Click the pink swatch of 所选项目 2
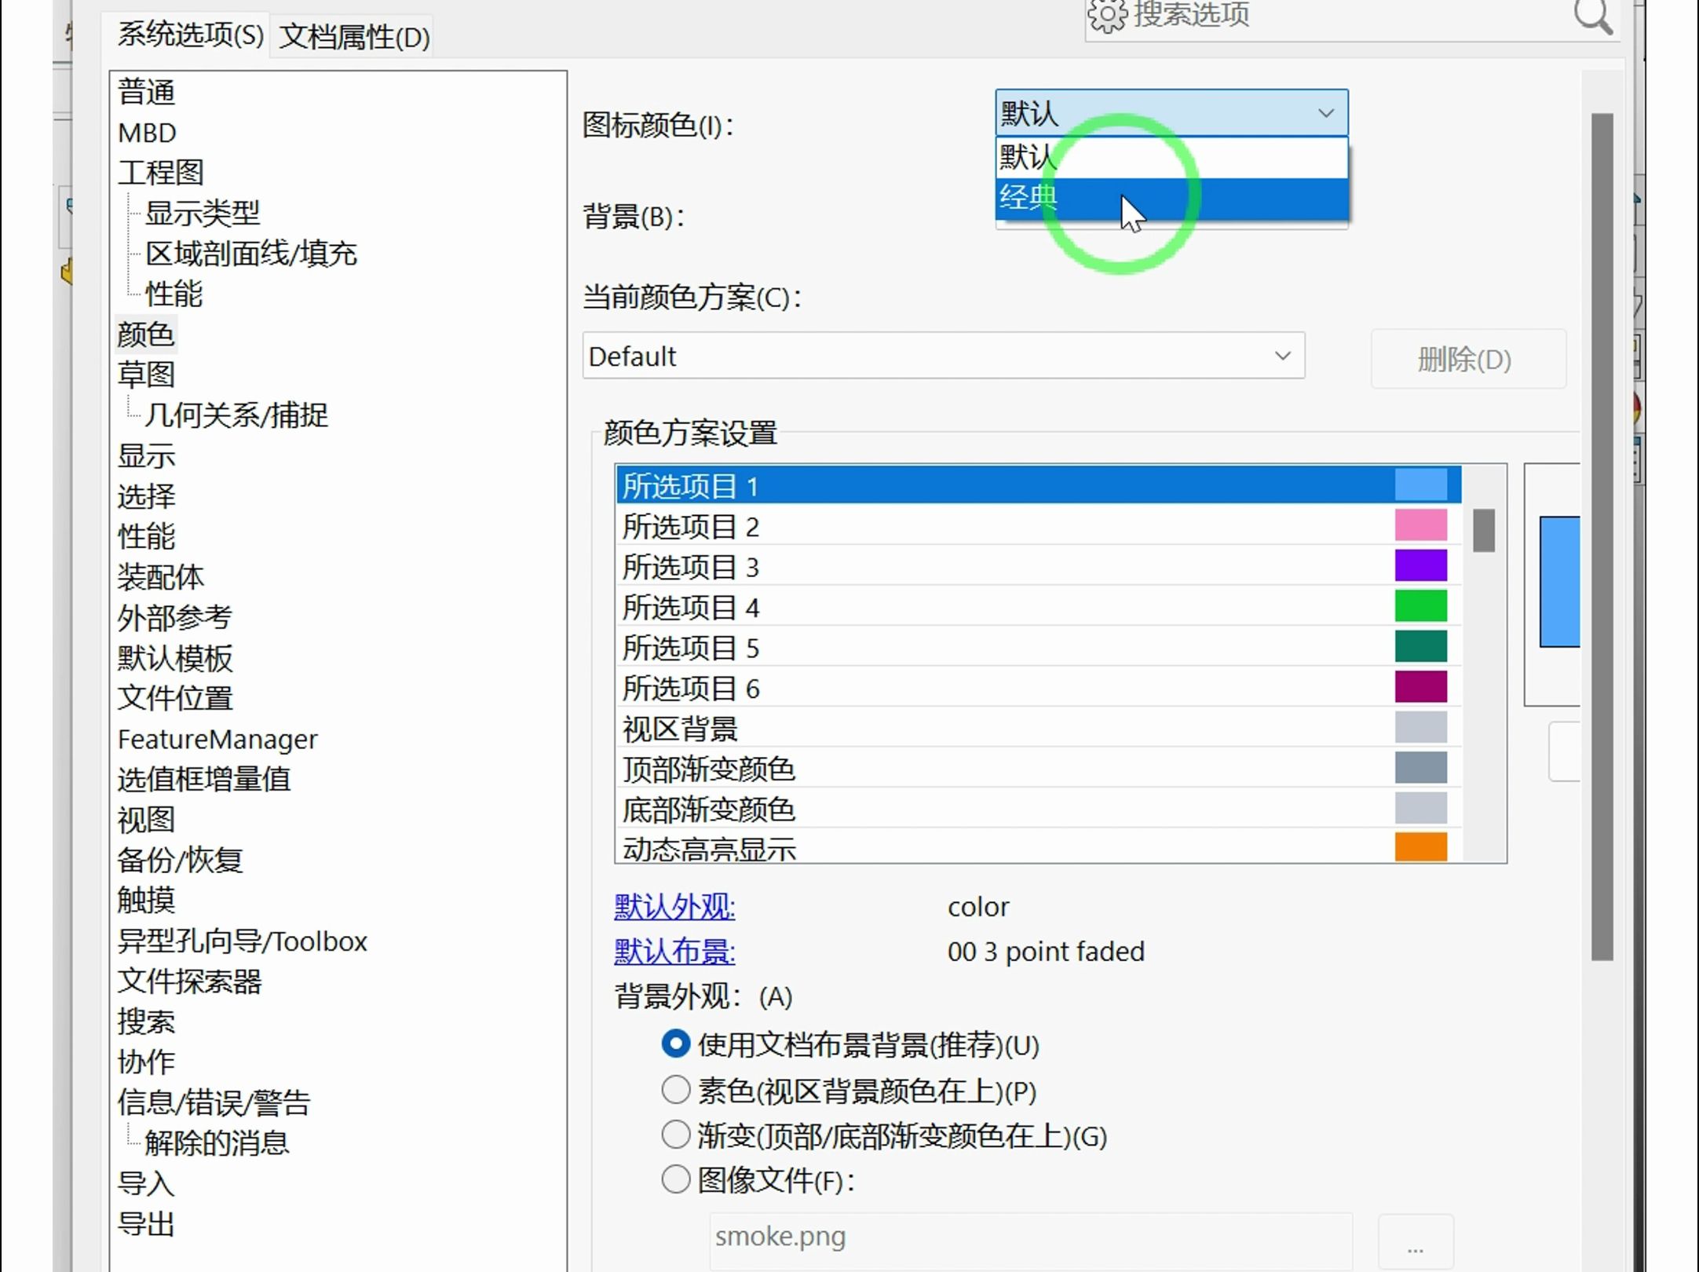 point(1420,525)
